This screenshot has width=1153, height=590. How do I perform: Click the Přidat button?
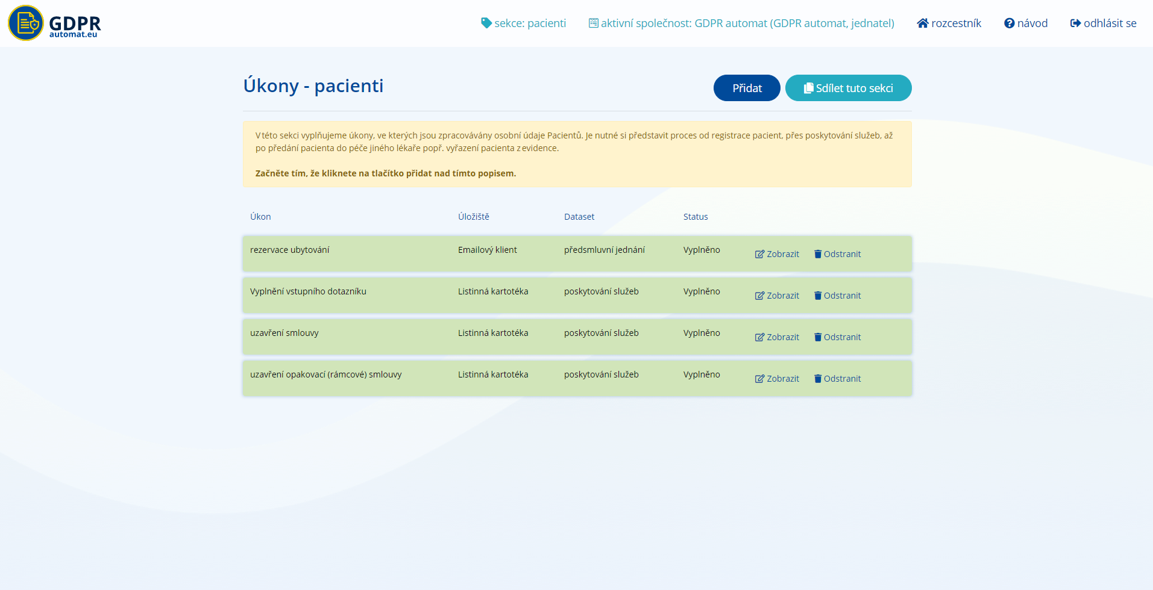coord(747,88)
